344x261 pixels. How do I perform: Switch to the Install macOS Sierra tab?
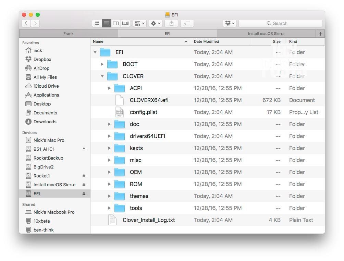pyautogui.click(x=266, y=34)
